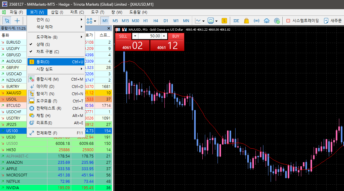Click the Market Watch icon in the View menu

point(32,79)
